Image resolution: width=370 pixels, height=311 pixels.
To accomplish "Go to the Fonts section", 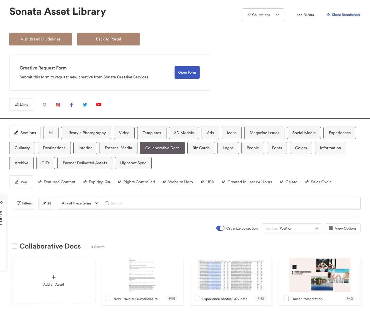I will [277, 148].
